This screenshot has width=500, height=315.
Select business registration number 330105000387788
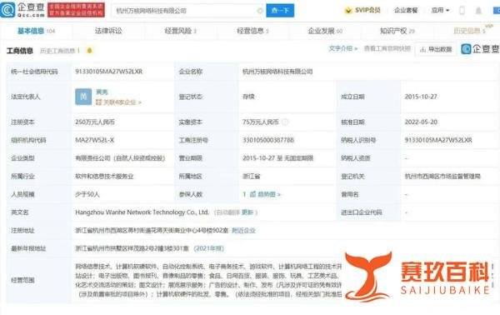tap(268, 140)
